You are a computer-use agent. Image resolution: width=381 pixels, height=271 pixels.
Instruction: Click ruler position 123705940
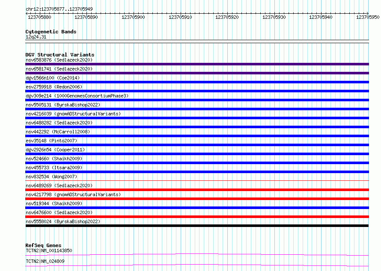point(321,17)
